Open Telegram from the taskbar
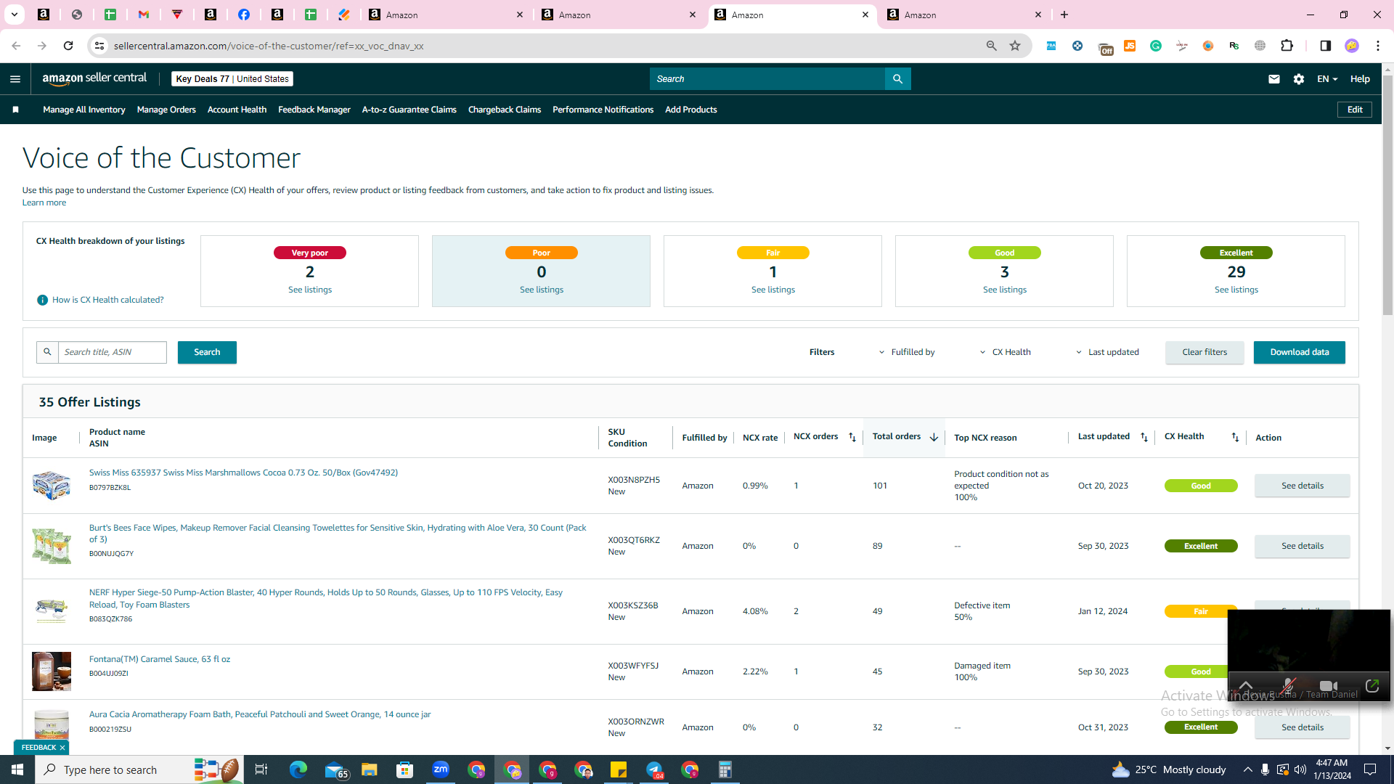 click(654, 769)
